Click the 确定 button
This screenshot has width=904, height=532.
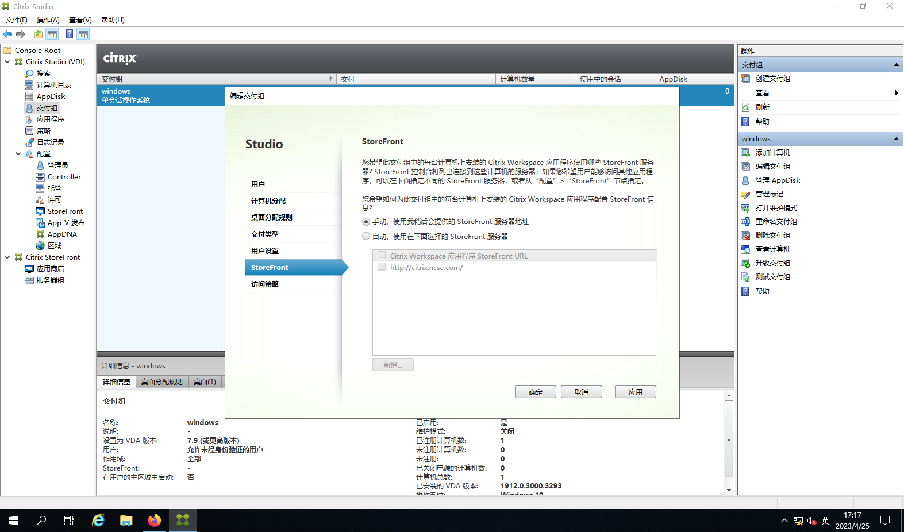coord(535,392)
